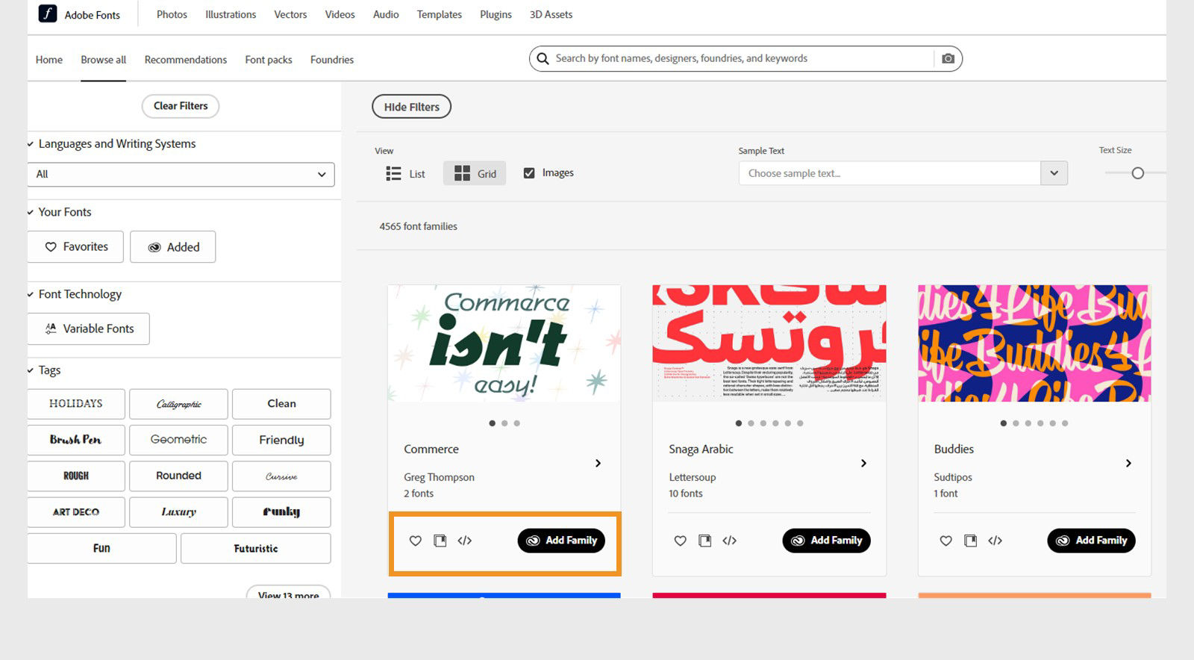Open Buddies family details chevron
Image resolution: width=1194 pixels, height=660 pixels.
click(1128, 463)
